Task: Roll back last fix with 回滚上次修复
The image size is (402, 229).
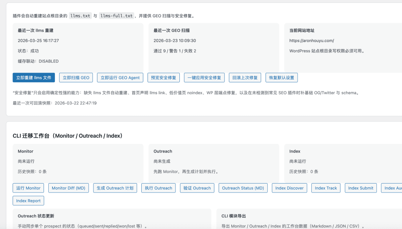Action: (245, 77)
